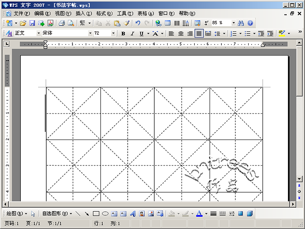Screen dimensions: 305x229
Task: Export to PDF icon
Action: click(50, 23)
